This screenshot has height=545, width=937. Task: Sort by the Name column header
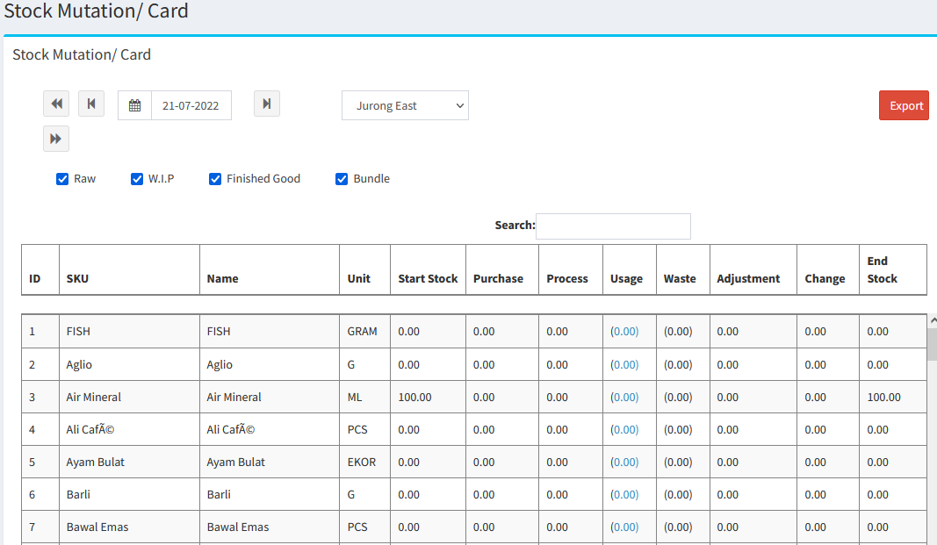click(270, 269)
